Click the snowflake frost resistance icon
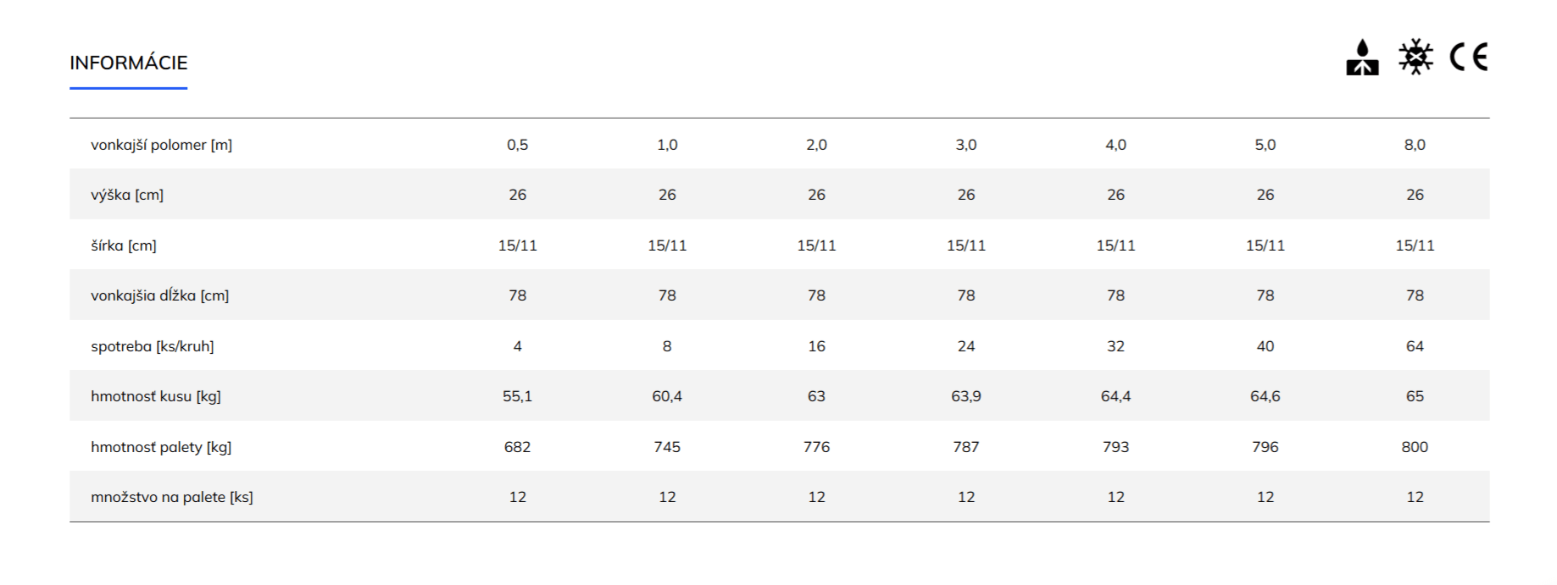Viewport: 1557px width, 585px height. click(1415, 57)
